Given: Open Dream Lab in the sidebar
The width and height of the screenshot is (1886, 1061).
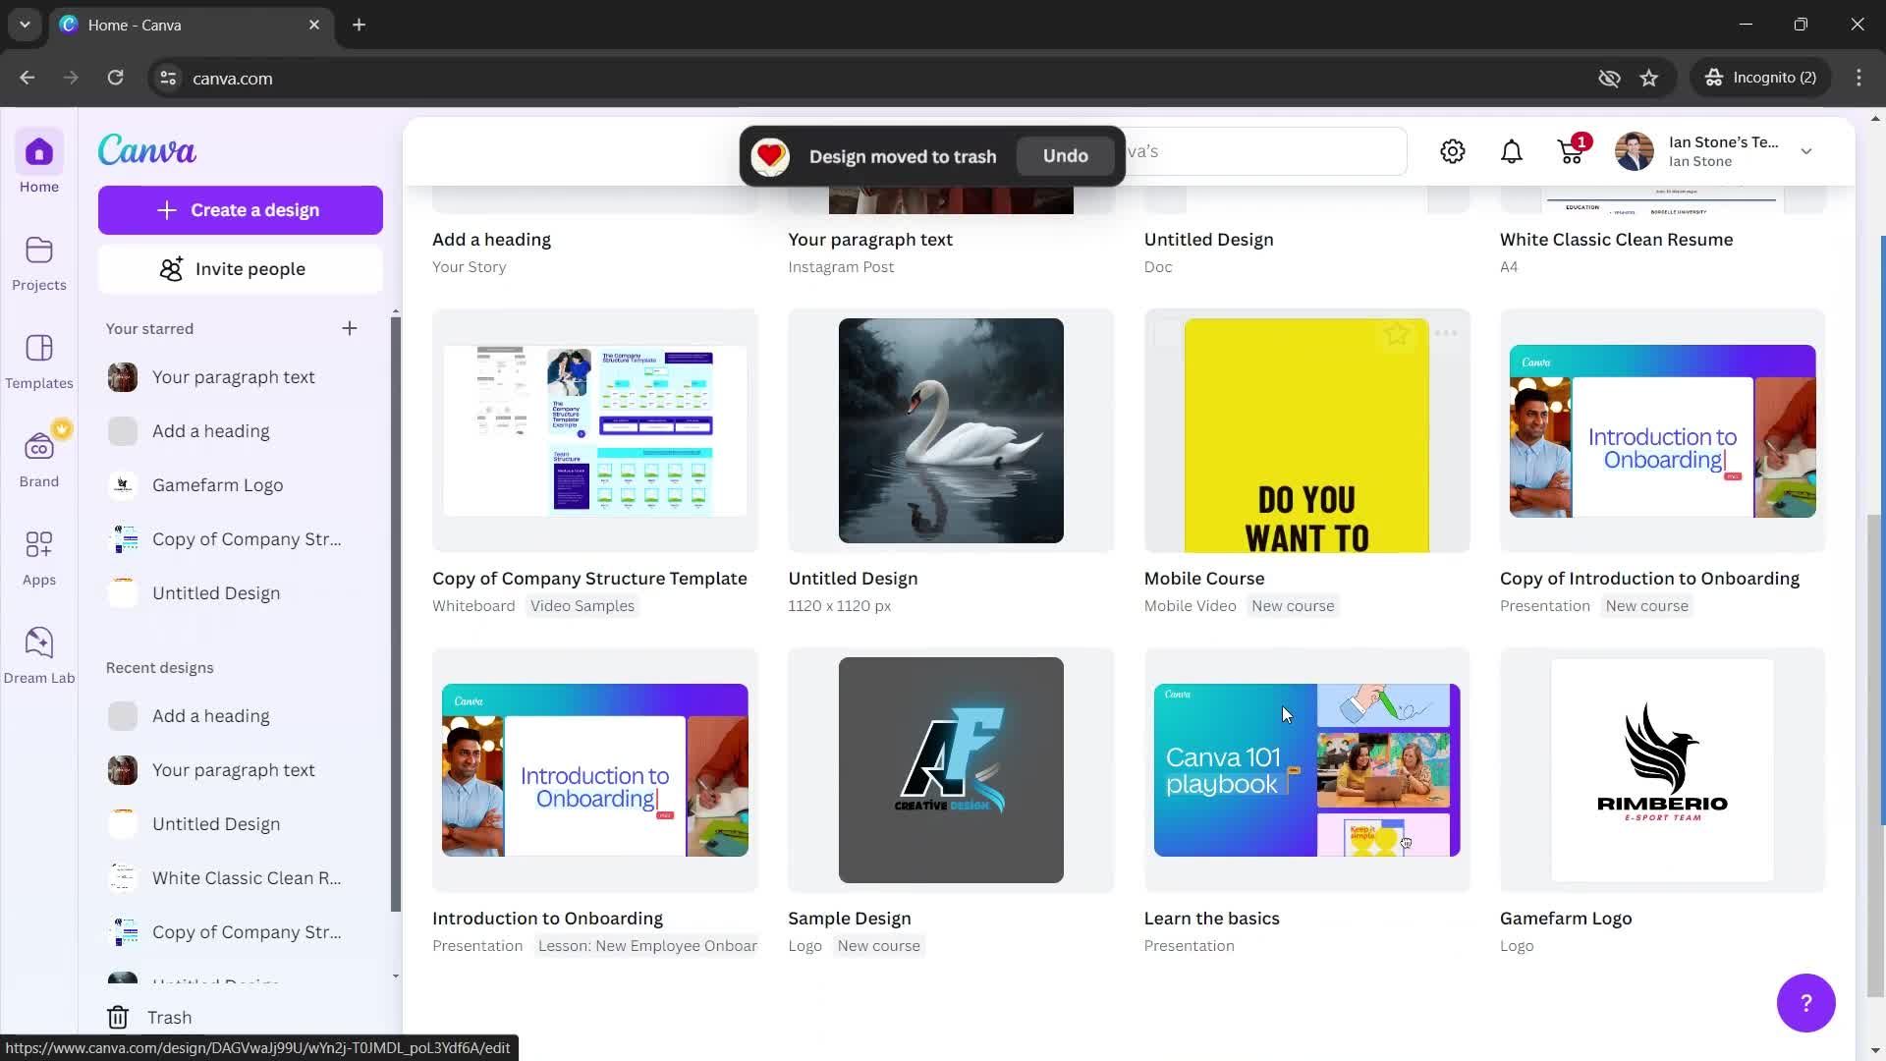Looking at the screenshot, I should (39, 656).
